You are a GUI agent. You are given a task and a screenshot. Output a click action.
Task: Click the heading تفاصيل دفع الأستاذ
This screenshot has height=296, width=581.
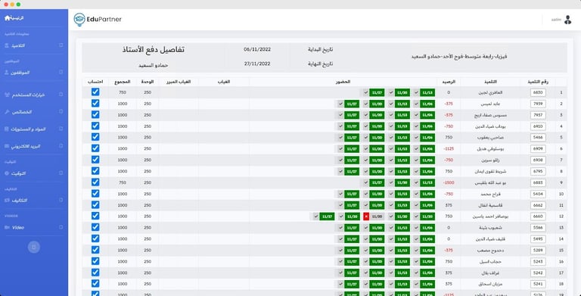(x=153, y=50)
